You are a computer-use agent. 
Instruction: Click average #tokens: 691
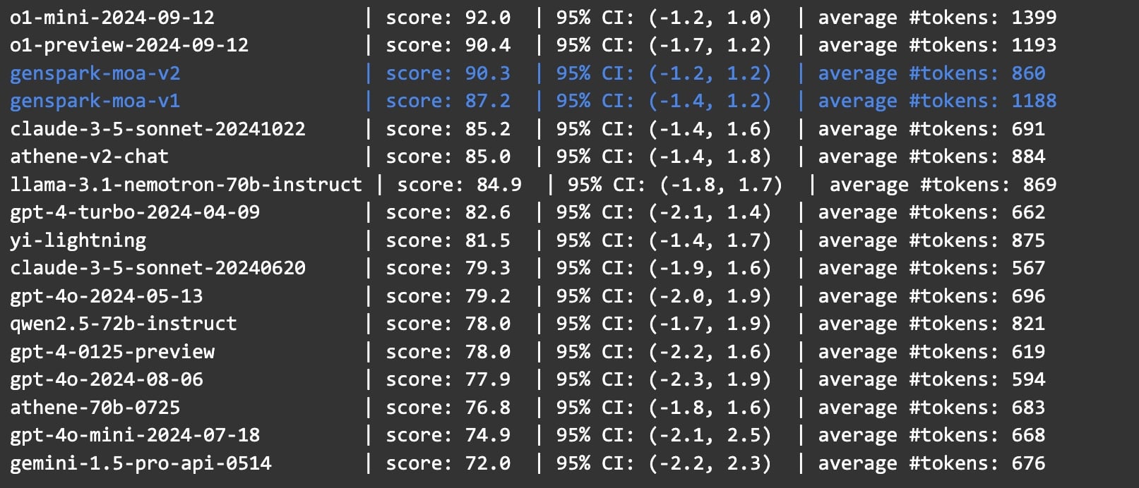click(x=932, y=129)
